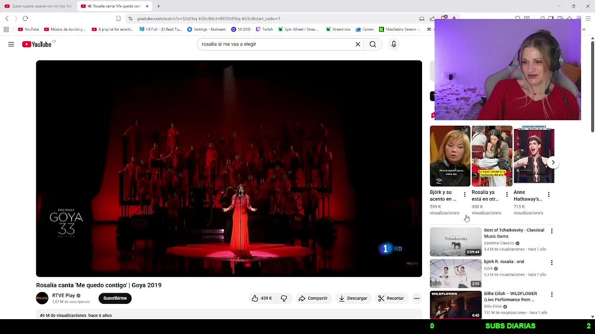
Task: Download the video via Descargar
Action: [x=353, y=298]
